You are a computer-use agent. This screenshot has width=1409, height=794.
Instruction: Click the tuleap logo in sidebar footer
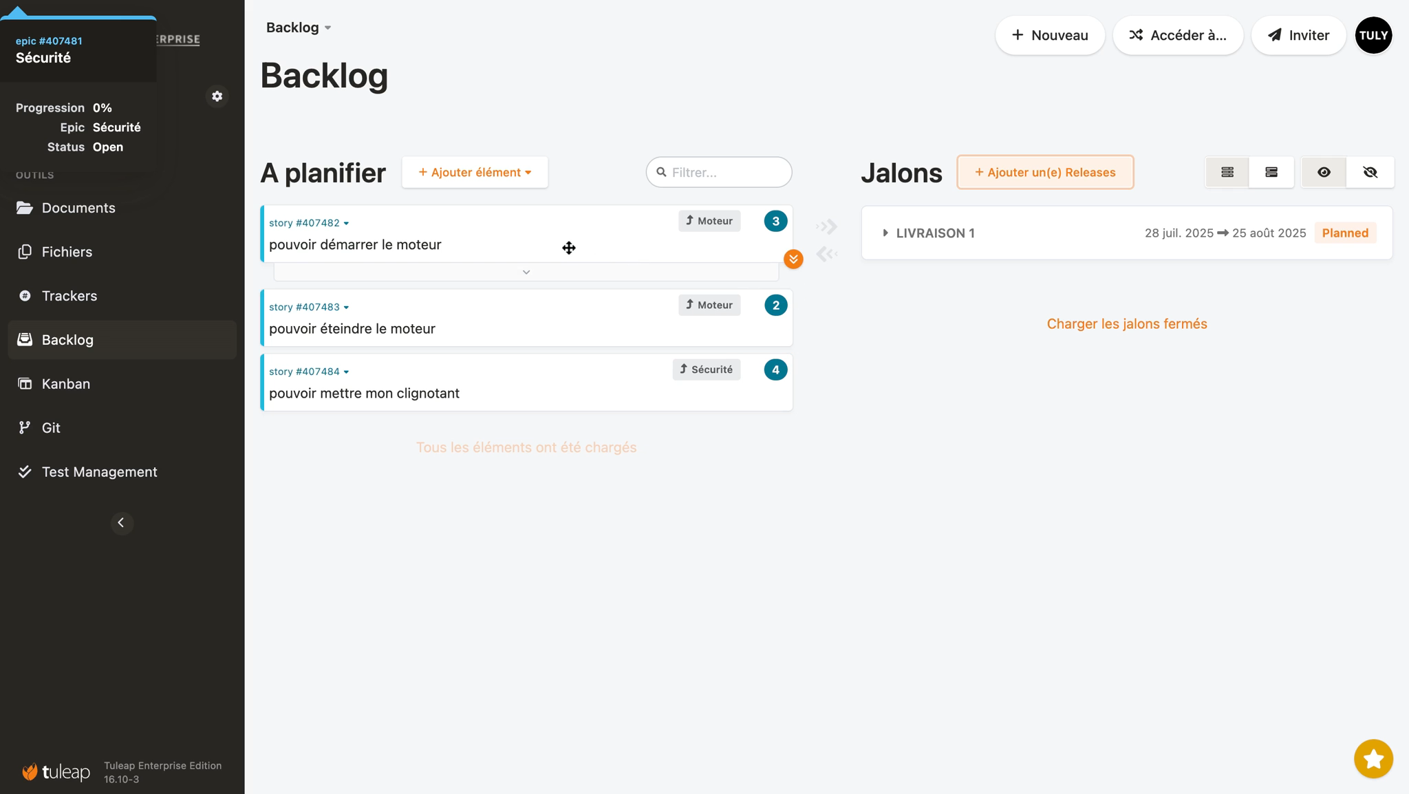click(x=56, y=772)
